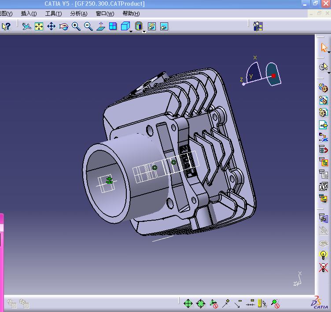The height and width of the screenshot is (312, 331).
Task: Expand the view mode cylinder dropdown arrow
Action: (144, 32)
